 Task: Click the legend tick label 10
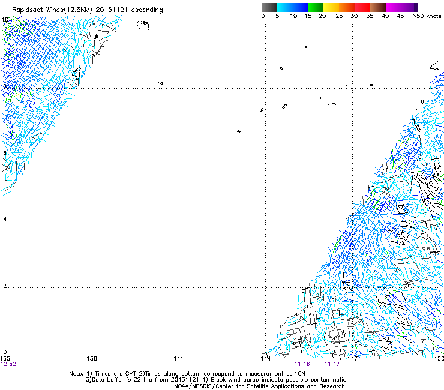(x=293, y=16)
